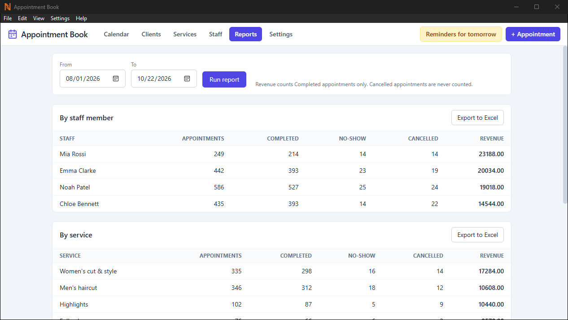Select the Emma Clarke staff name
This screenshot has height=320, width=568.
78,171
